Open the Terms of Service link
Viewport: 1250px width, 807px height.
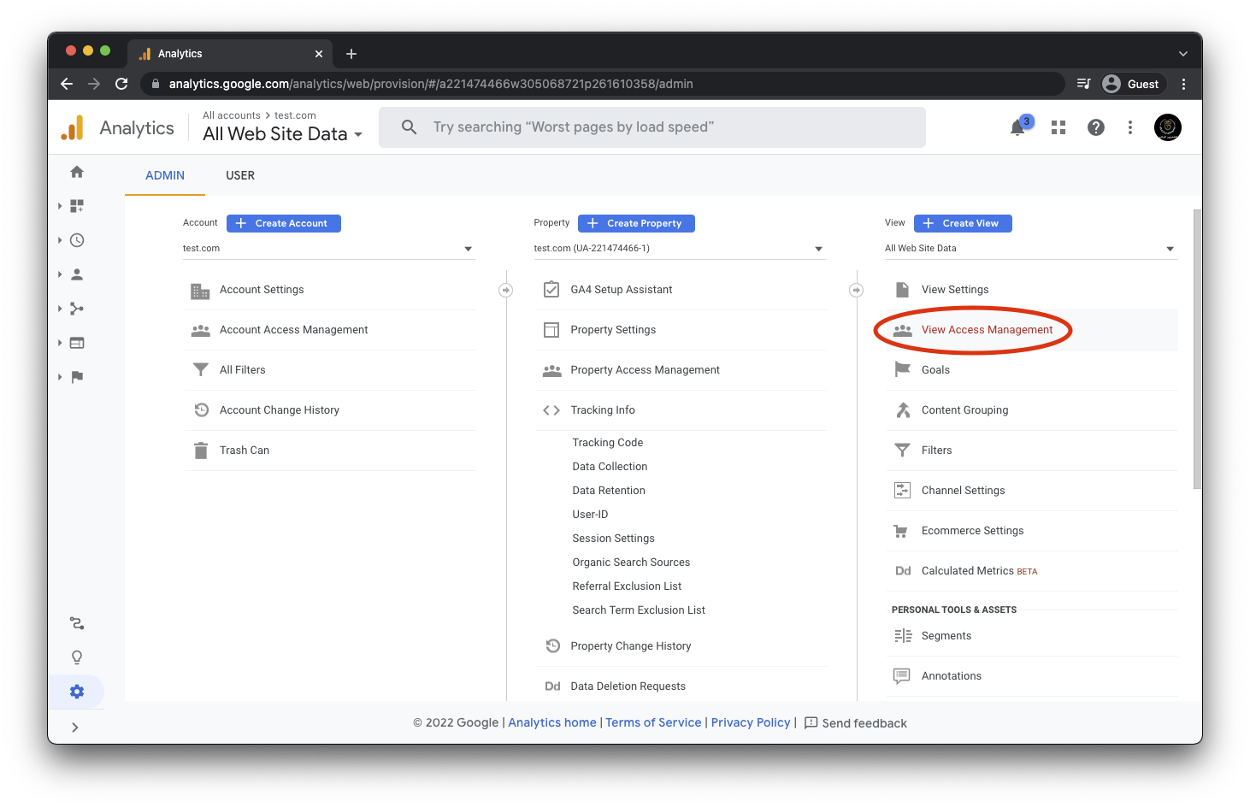point(653,722)
